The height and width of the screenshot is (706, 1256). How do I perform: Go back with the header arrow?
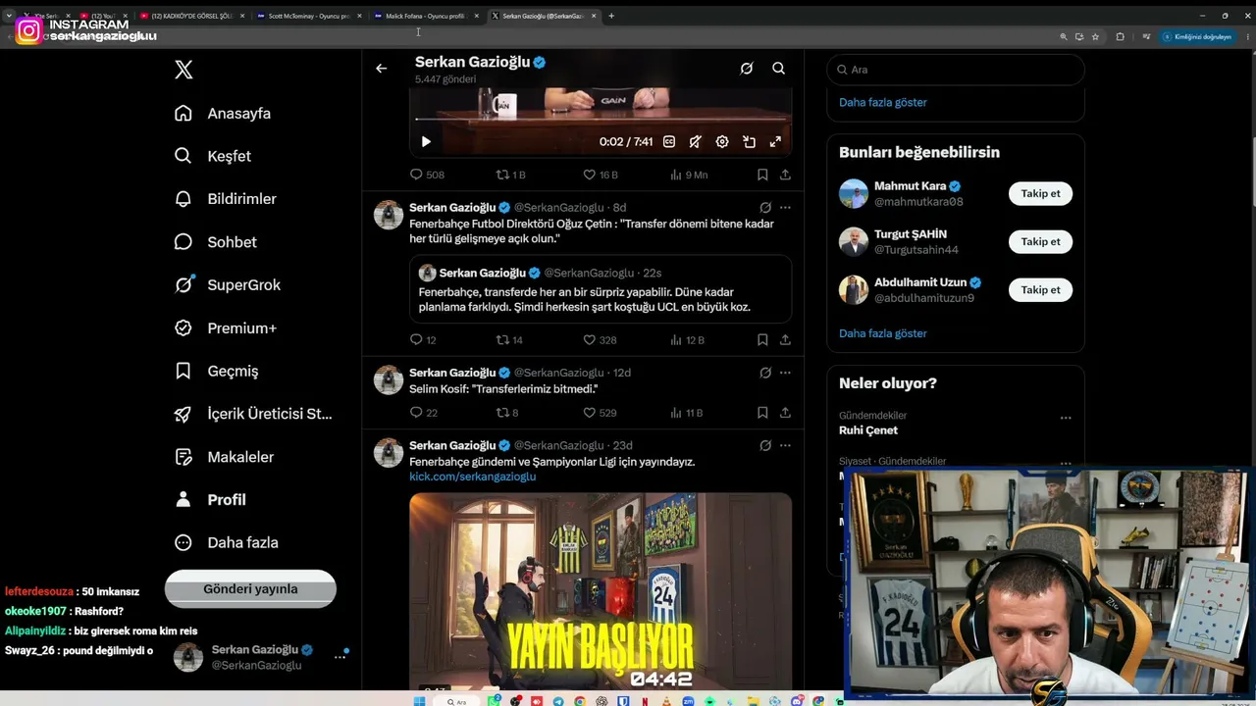tap(382, 69)
